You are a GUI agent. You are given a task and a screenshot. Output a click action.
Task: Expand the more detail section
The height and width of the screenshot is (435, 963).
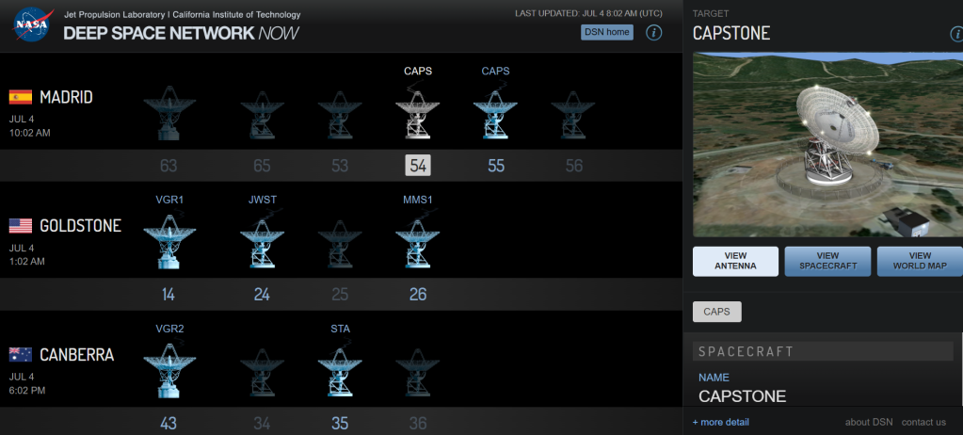pos(721,422)
